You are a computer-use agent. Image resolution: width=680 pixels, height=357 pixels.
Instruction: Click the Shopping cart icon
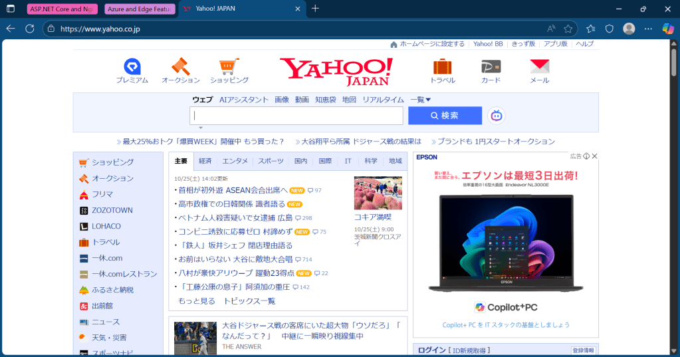click(x=229, y=66)
